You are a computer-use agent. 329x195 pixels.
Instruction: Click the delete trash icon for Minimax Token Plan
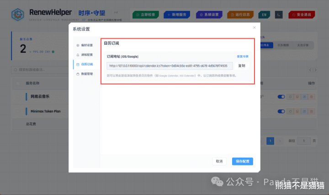pyautogui.click(x=311, y=111)
